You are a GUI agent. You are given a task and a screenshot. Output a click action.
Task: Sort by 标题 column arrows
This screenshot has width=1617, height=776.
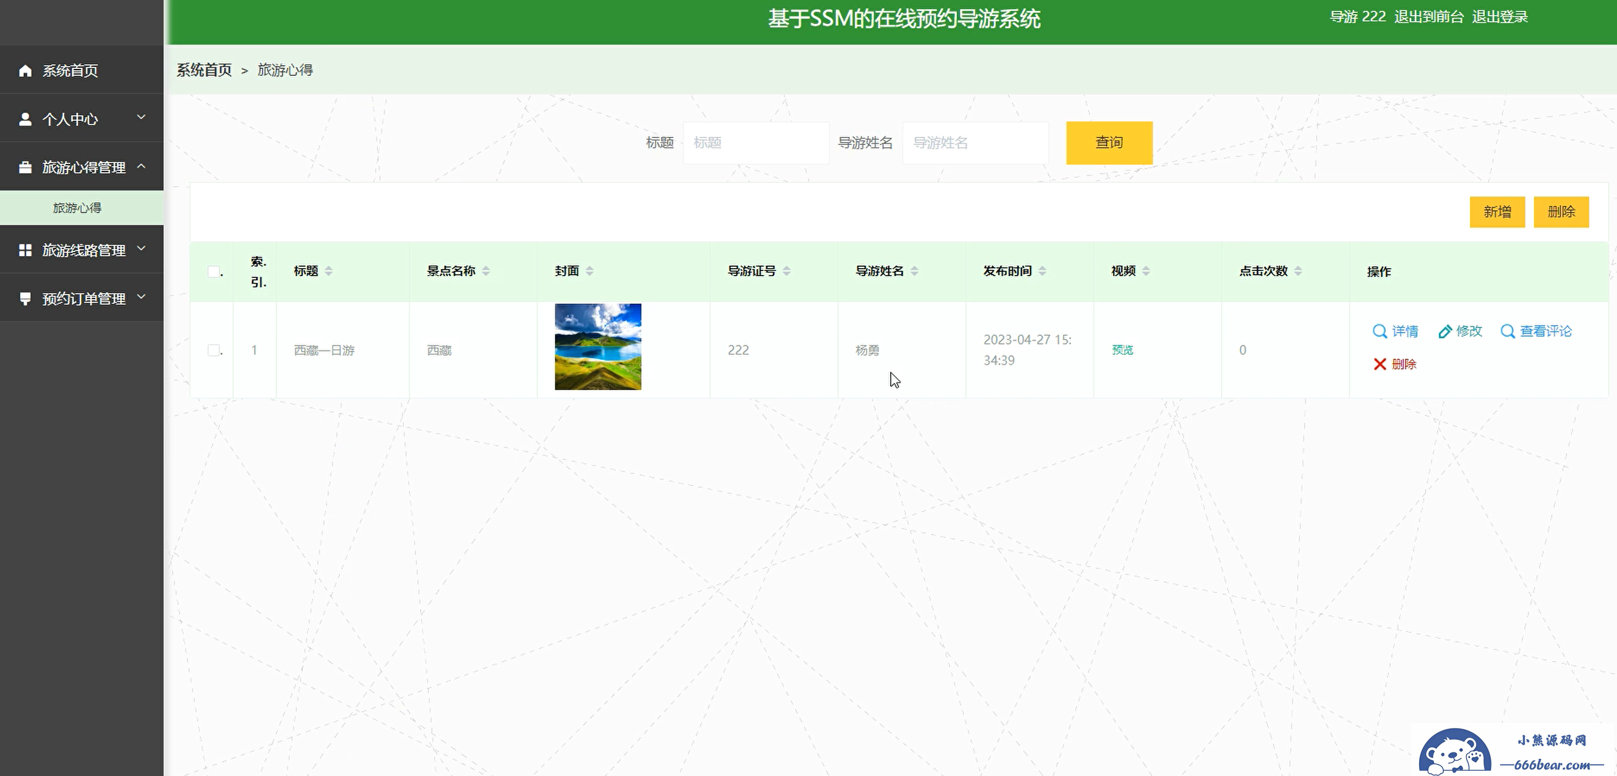pyautogui.click(x=329, y=271)
